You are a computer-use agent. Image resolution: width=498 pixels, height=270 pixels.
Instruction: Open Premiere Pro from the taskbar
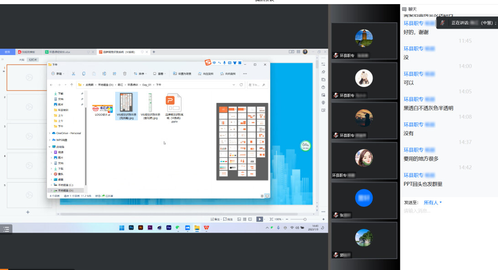(x=150, y=227)
